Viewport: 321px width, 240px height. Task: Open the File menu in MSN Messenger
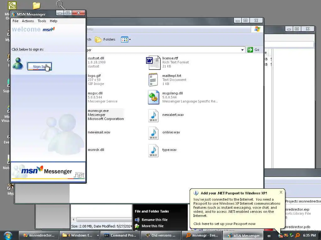[x=15, y=21]
